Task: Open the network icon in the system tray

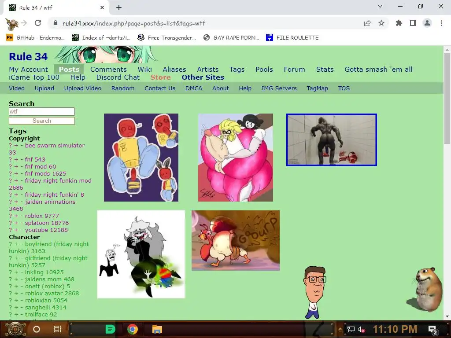Action: point(351,329)
